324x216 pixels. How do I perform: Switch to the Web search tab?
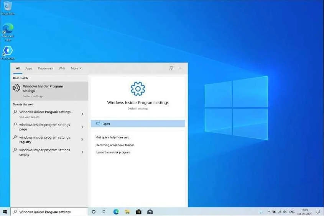(62, 68)
